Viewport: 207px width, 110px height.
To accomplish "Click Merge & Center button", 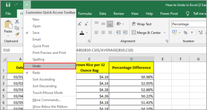I will pyautogui.click(x=146, y=33).
